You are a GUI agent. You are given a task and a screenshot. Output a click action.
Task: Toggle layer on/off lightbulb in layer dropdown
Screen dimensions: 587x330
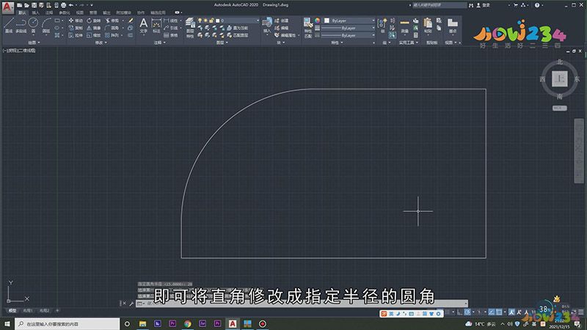click(x=200, y=21)
